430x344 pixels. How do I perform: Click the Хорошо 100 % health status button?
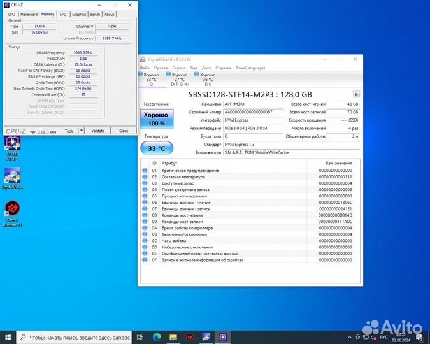(157, 119)
